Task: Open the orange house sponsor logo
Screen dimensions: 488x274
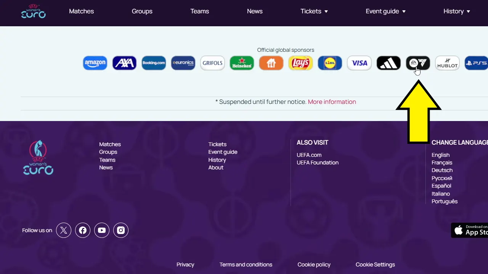Action: tap(271, 63)
